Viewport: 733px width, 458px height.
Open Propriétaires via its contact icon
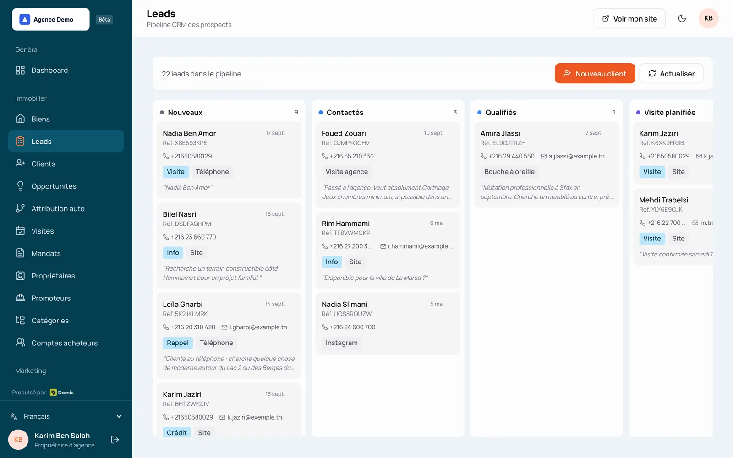click(x=20, y=276)
